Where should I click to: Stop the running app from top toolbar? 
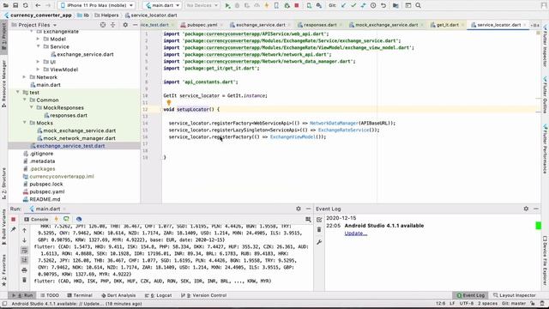point(297,6)
